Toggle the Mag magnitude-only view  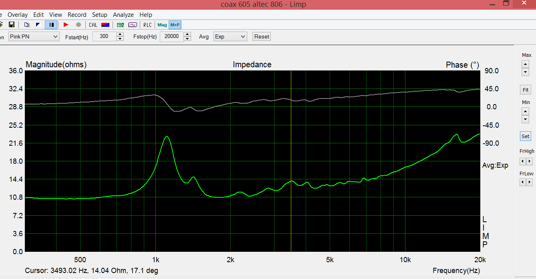tap(162, 25)
